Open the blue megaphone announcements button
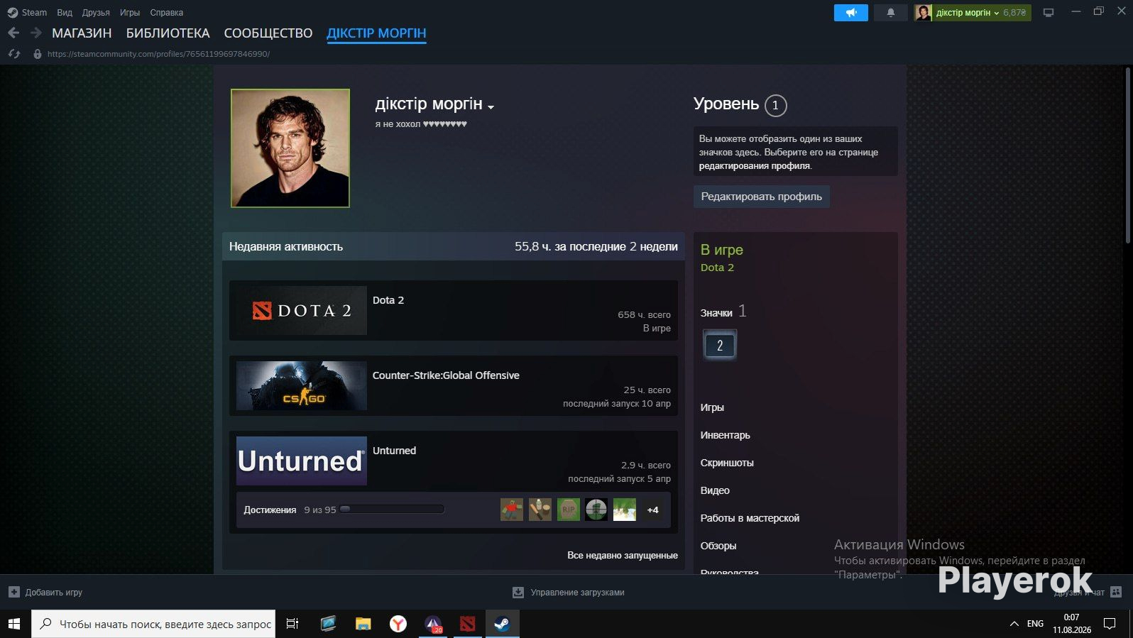Screen dimensions: 1133x638 tap(850, 12)
